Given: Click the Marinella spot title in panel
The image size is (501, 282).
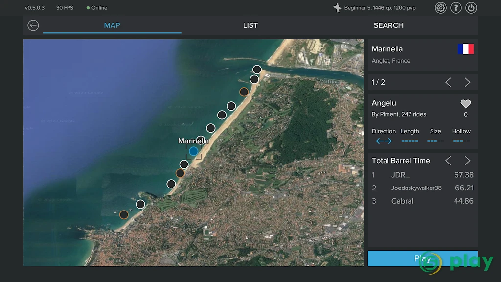Looking at the screenshot, I should [x=387, y=49].
